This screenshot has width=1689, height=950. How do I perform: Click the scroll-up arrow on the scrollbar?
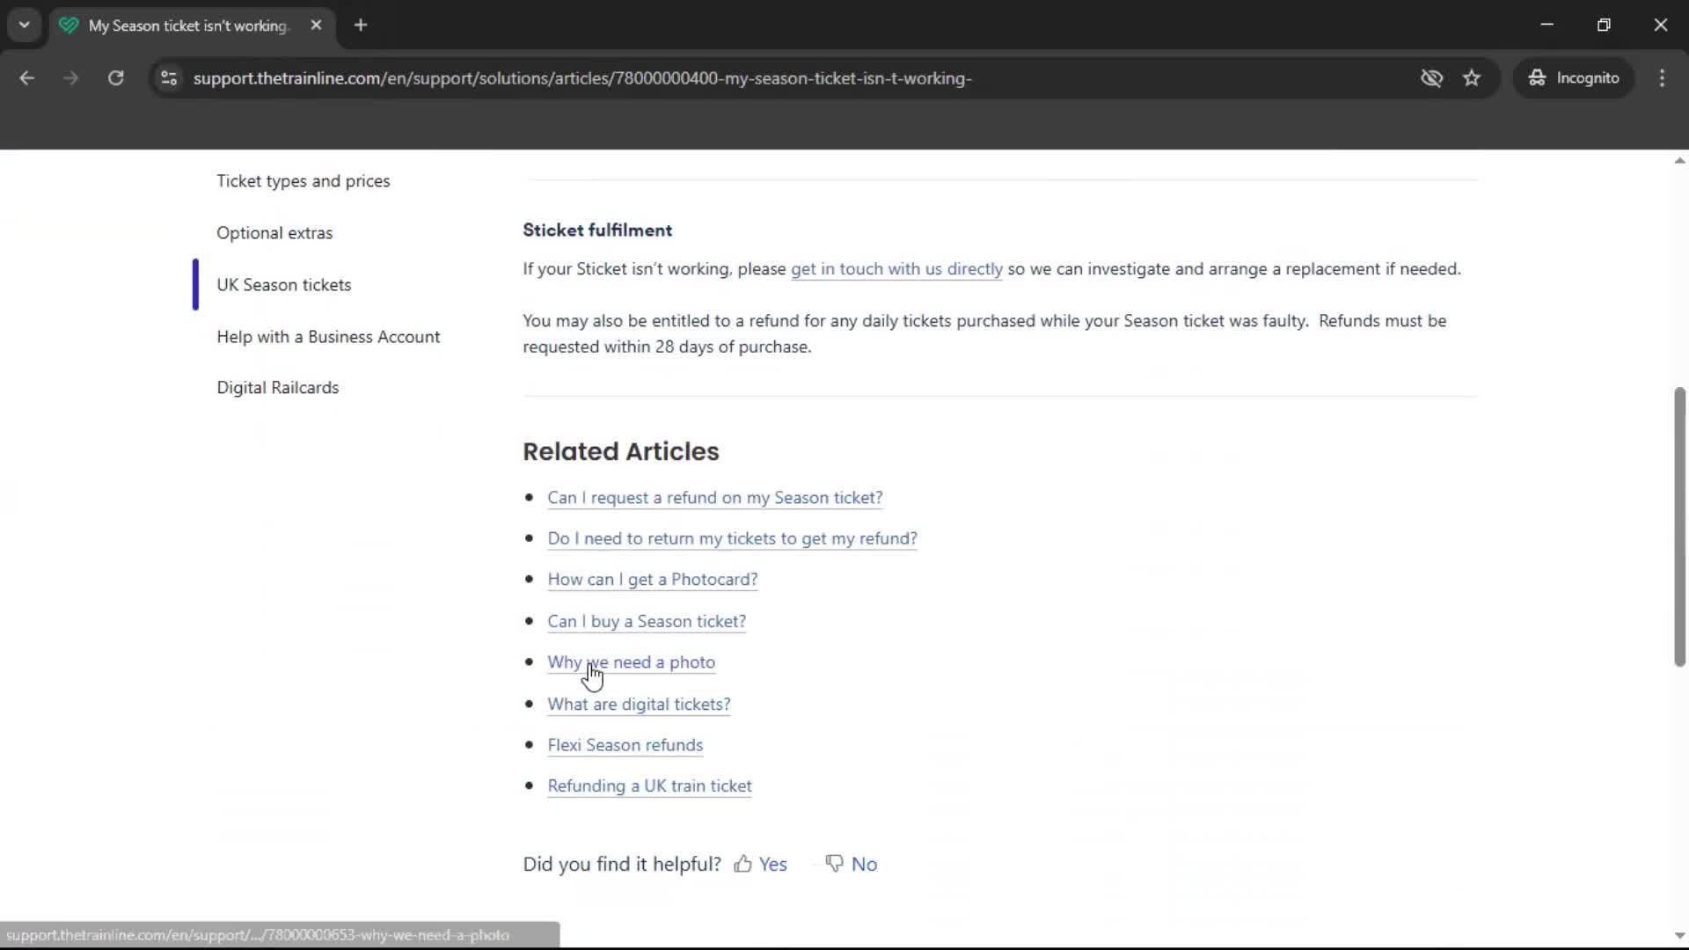[x=1678, y=159]
